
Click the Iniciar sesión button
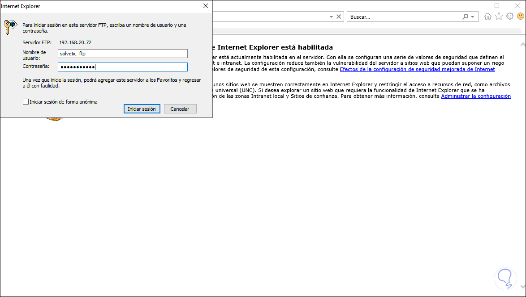pos(142,109)
